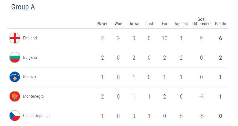Screen dimensions: 238x126
Task: Click the Kosovo flag icon
Action: coord(15,77)
